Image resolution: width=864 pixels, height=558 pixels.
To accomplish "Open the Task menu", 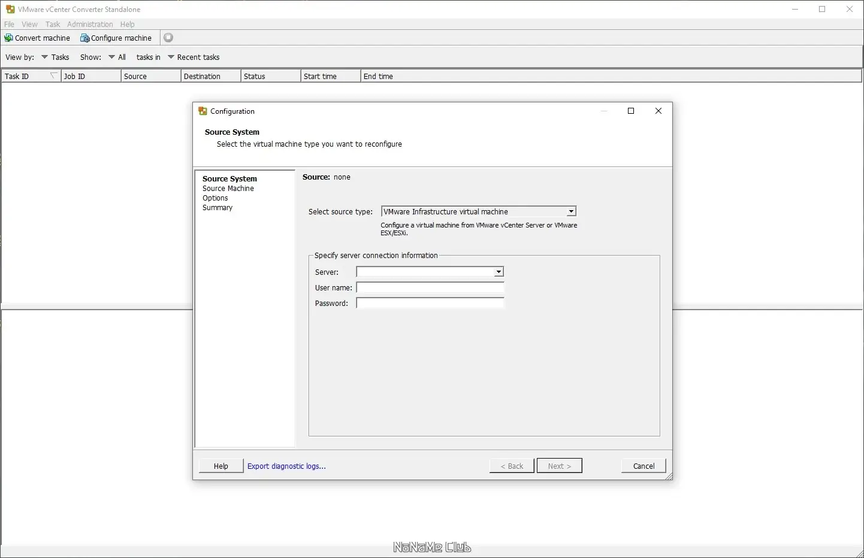I will click(53, 25).
